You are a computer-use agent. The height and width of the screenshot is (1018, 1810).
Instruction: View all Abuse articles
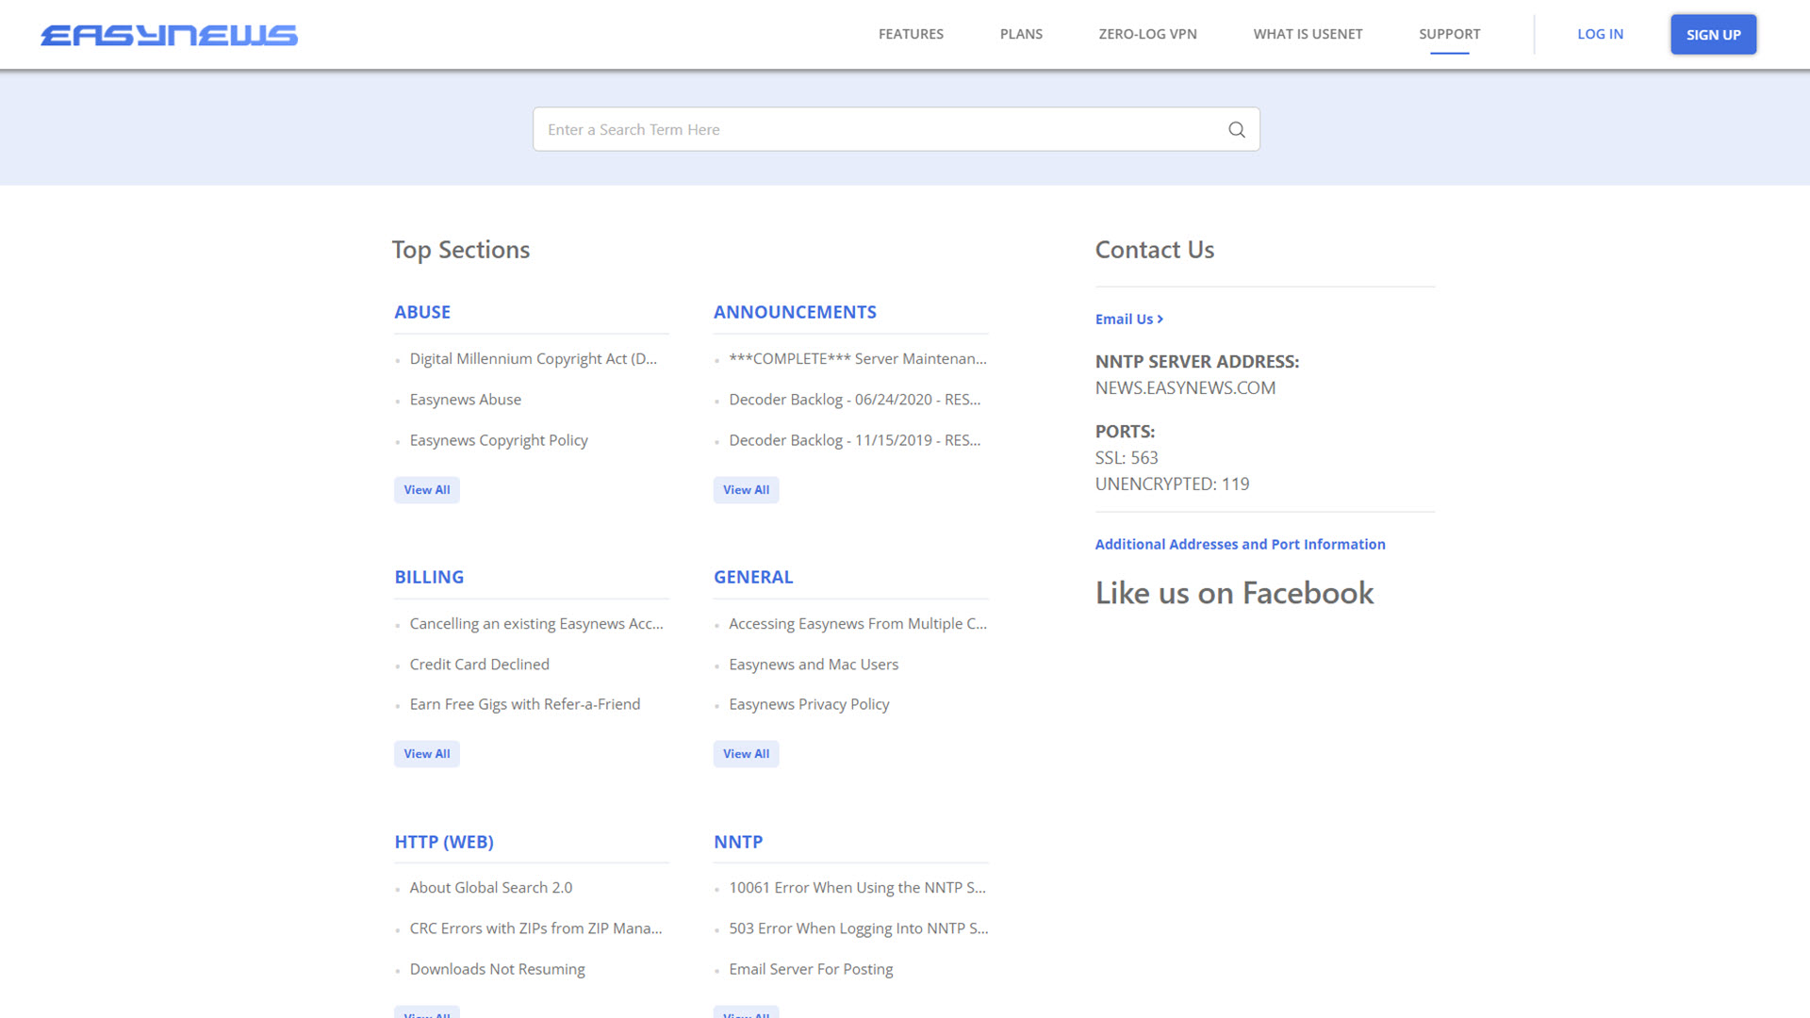[427, 490]
